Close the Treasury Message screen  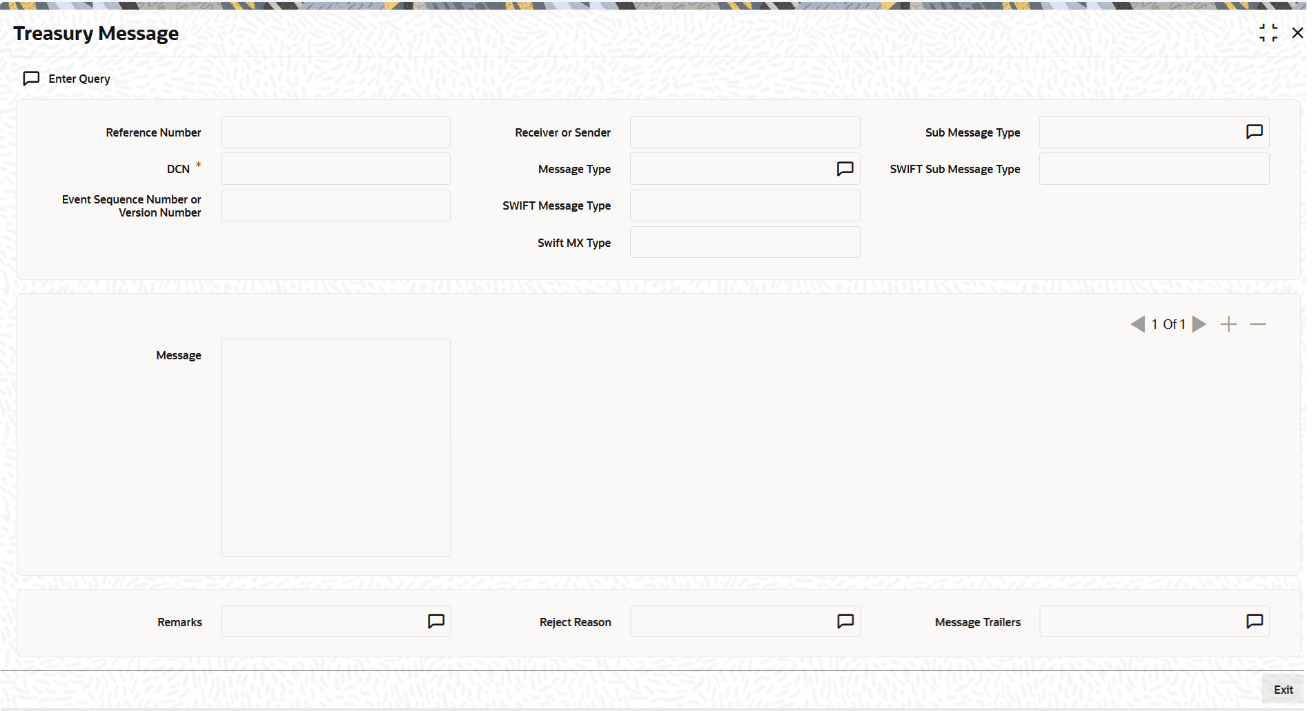point(1297,32)
